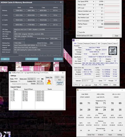This screenshot has height=137, width=125.
Task: Open the Video Engine Load sensor dropdown
Action: coord(93,14)
